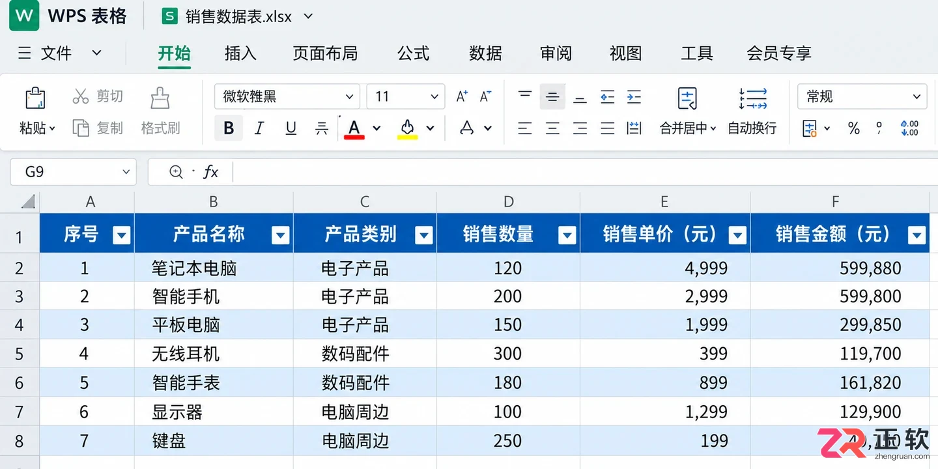Right-align the cell text horizontally
Viewport: 938px width, 469px height.
(x=580, y=128)
